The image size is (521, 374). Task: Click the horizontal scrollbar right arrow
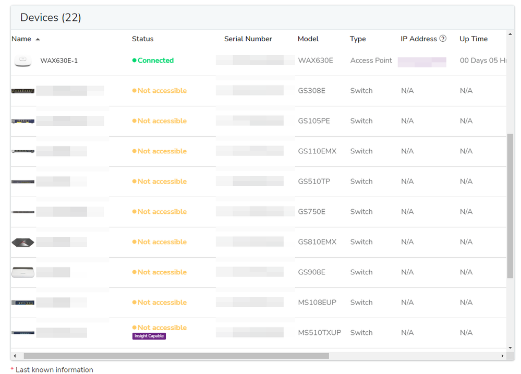pos(502,356)
